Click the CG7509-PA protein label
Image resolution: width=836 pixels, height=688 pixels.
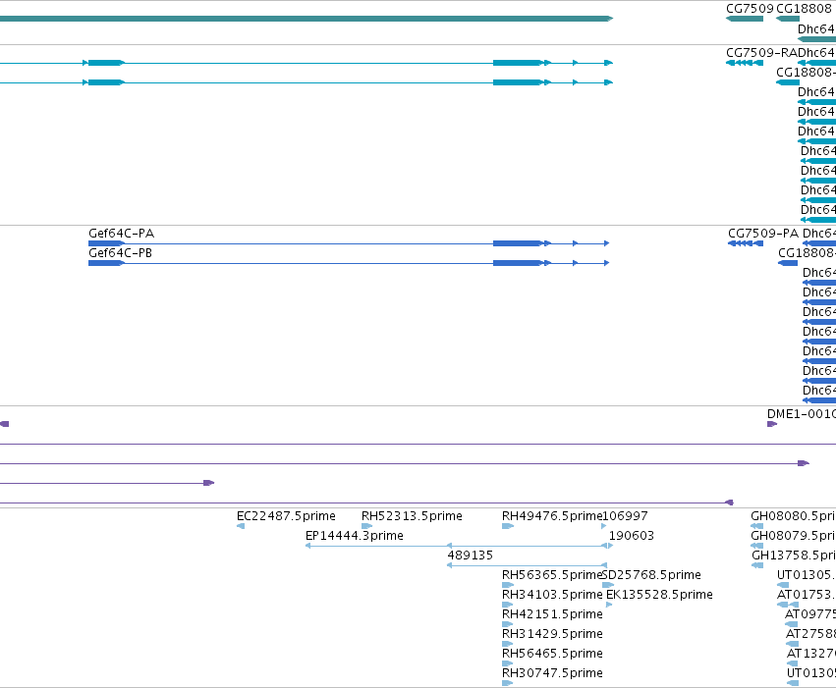763,234
